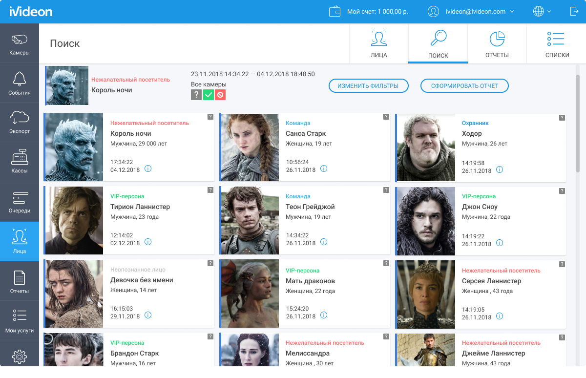The image size is (586, 378).
Task: Click the Мой счет balance text
Action: coord(377,12)
